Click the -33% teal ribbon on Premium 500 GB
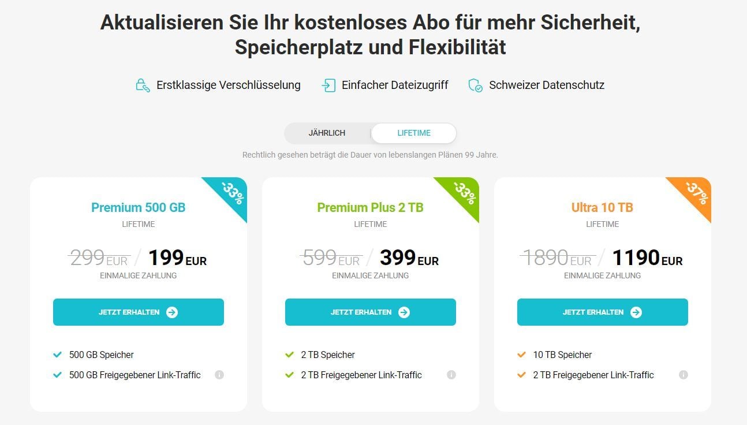 [230, 193]
